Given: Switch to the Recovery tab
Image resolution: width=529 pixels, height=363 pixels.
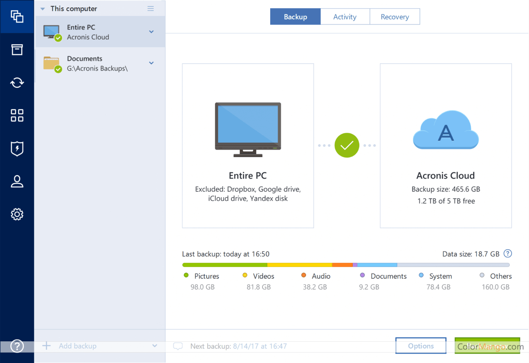Looking at the screenshot, I should 395,16.
